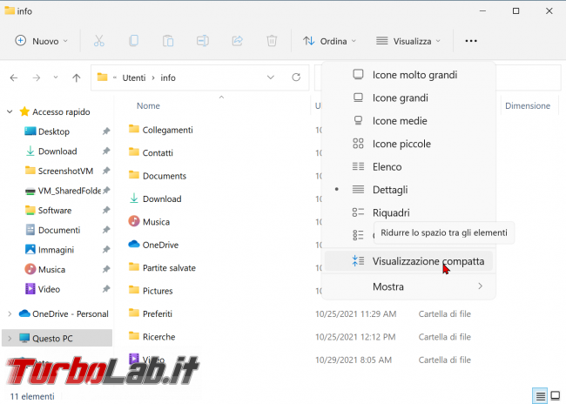Select the Pictures folder
Image resolution: width=566 pixels, height=404 pixels.
point(158,291)
